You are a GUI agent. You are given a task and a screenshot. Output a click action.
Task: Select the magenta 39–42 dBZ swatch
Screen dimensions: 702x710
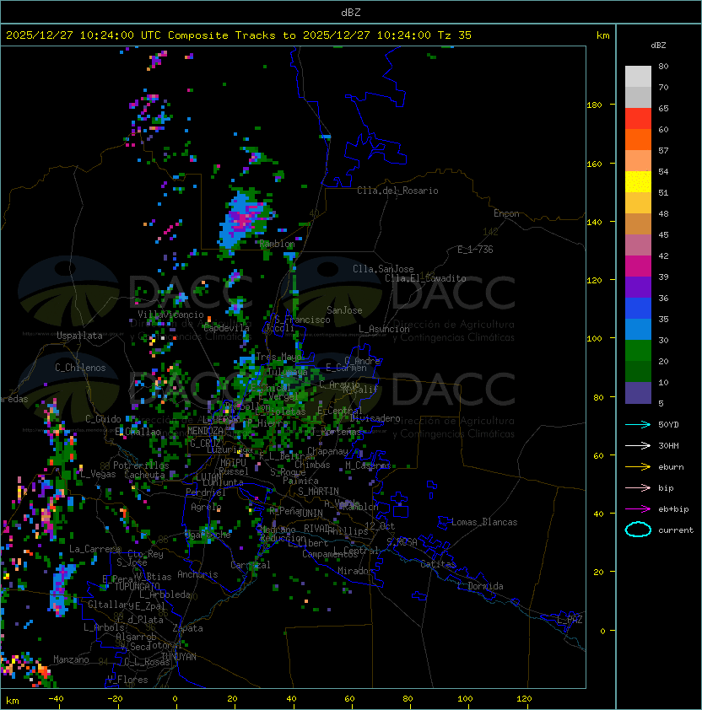tap(638, 266)
